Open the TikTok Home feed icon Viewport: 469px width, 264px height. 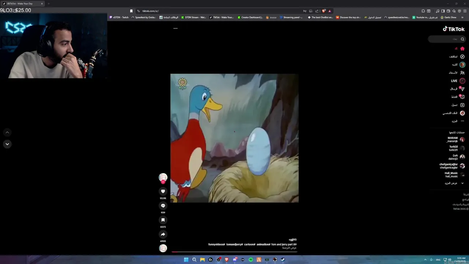(462, 48)
